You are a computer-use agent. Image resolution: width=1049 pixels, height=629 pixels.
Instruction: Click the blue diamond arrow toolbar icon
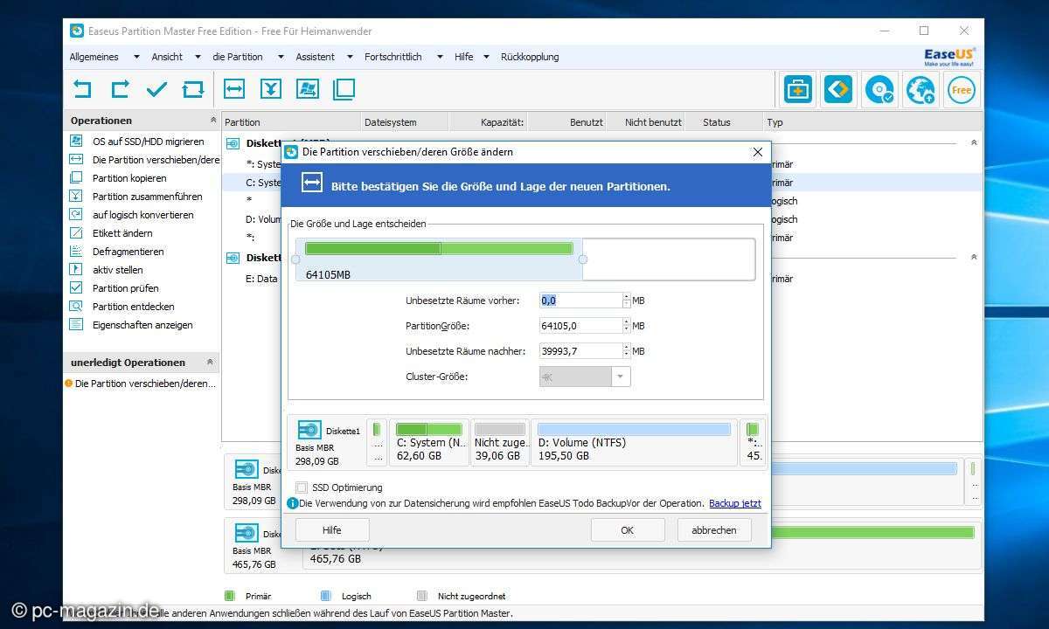(x=838, y=89)
